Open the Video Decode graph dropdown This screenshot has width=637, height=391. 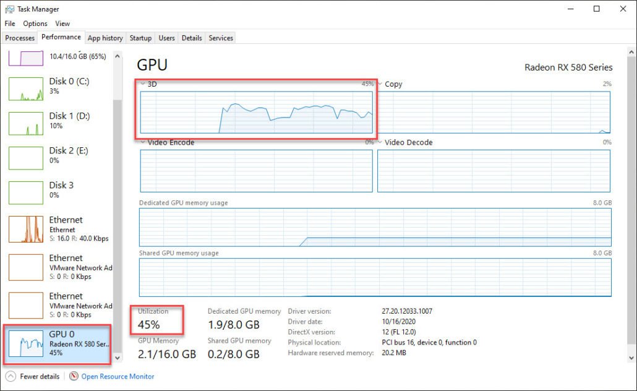coord(380,142)
